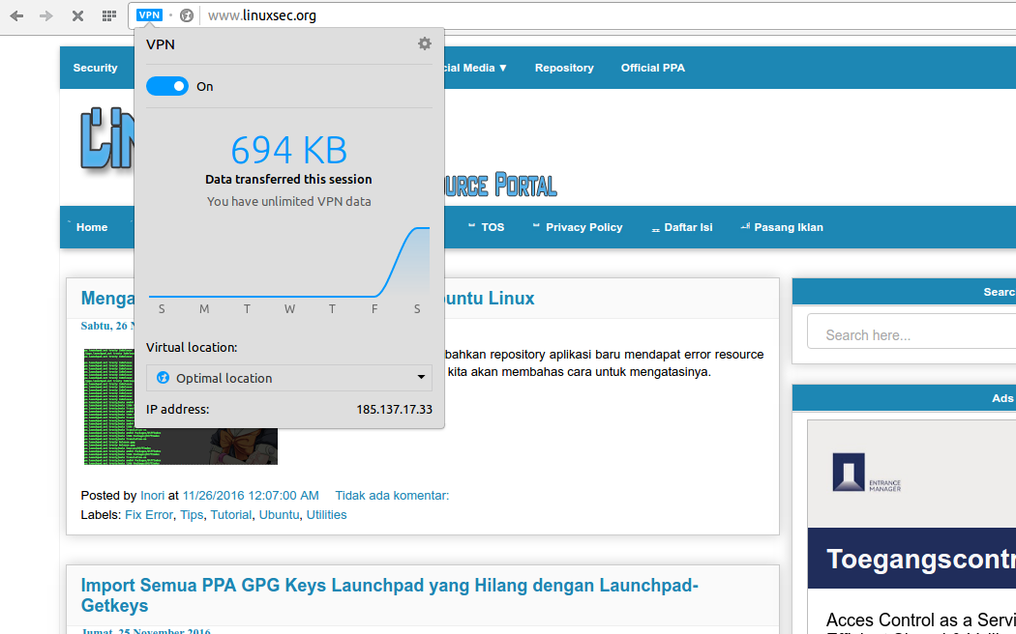Click the LinuxSec site logo
Viewport: 1016px width, 634px height.
106,139
